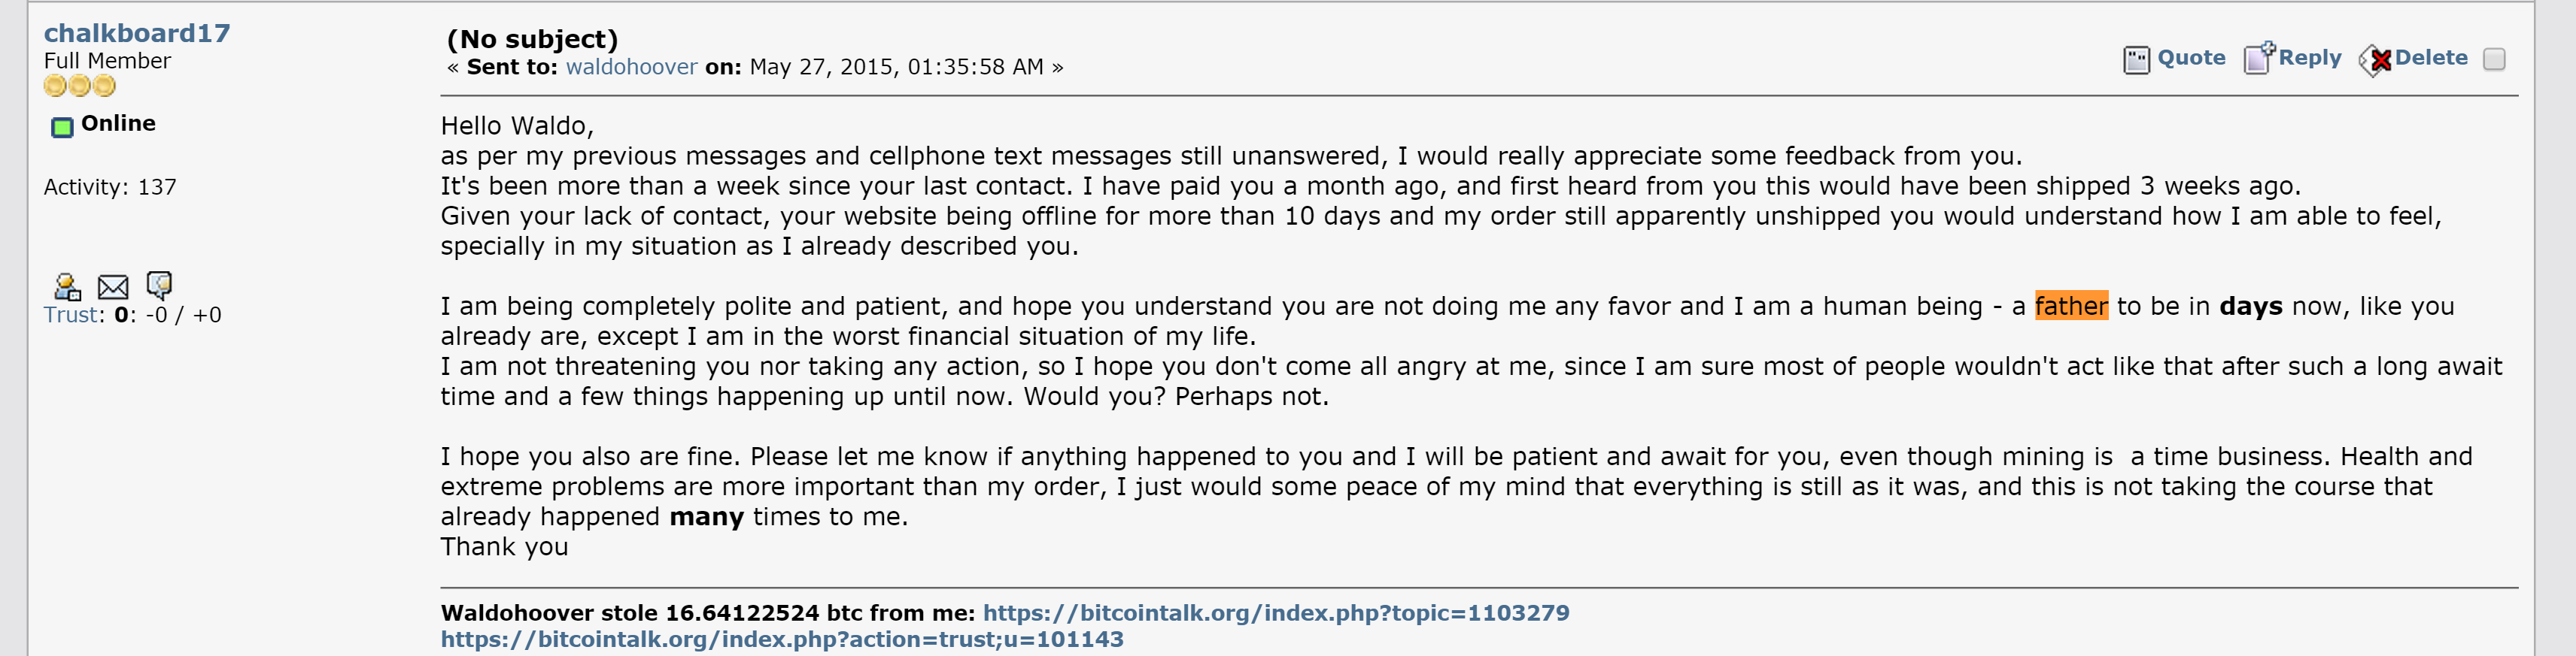View chalkboard17's profile via the person icon
The image size is (2576, 656).
pos(67,288)
